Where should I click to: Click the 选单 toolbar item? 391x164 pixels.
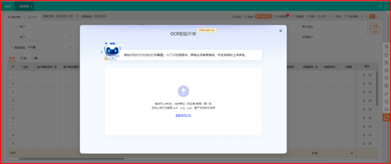point(310,17)
